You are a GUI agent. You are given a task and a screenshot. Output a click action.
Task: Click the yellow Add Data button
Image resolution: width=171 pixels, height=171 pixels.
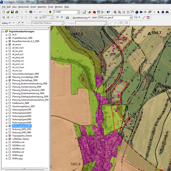pos(50,12)
